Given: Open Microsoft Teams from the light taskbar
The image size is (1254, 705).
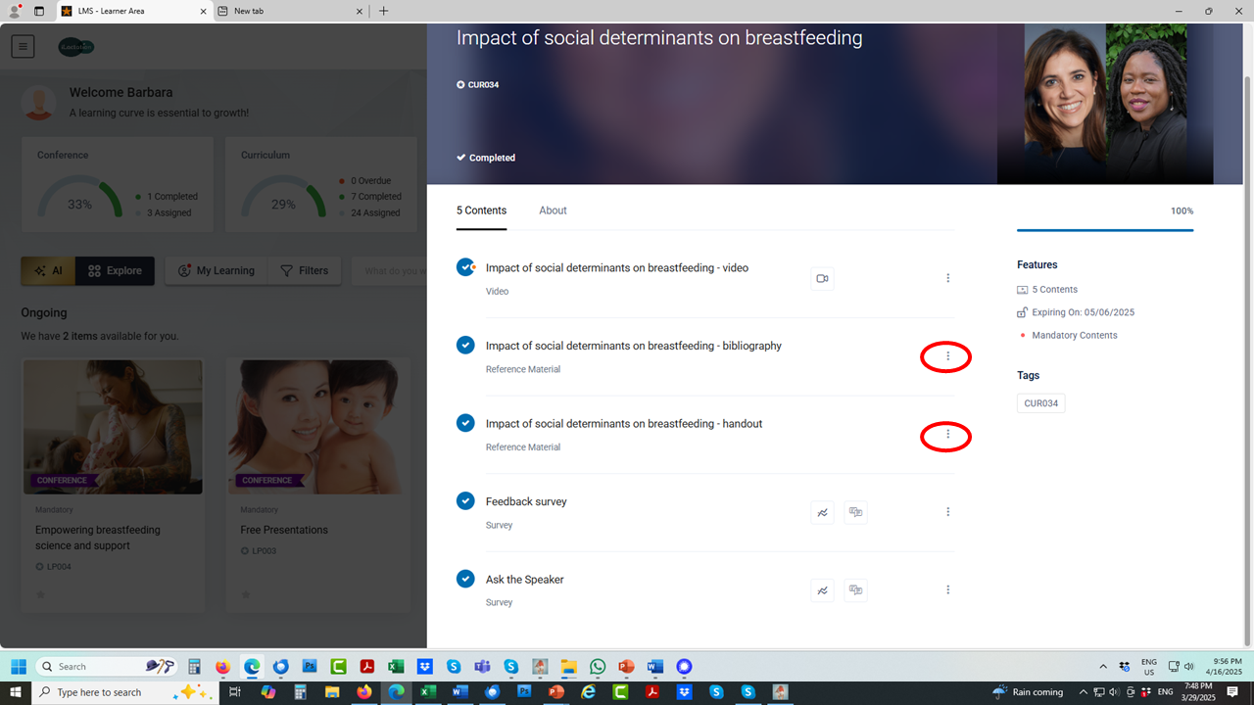Looking at the screenshot, I should click(482, 667).
